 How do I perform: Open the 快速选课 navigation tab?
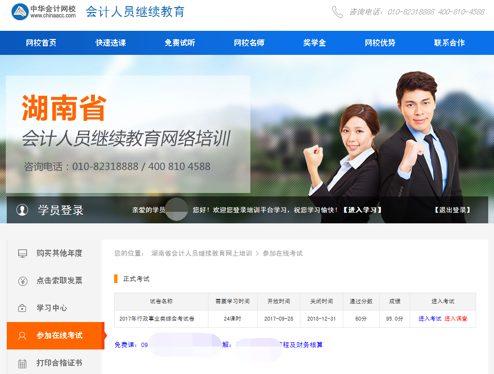pyautogui.click(x=110, y=43)
